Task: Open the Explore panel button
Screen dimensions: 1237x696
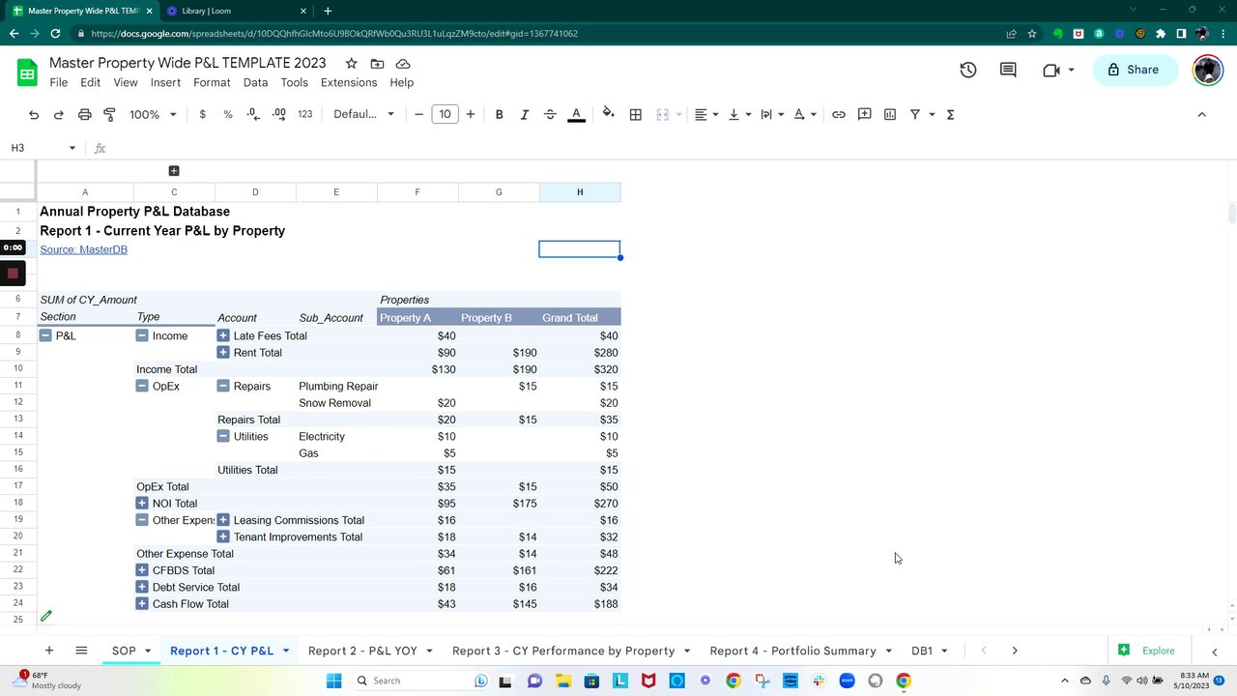Action: (1147, 651)
